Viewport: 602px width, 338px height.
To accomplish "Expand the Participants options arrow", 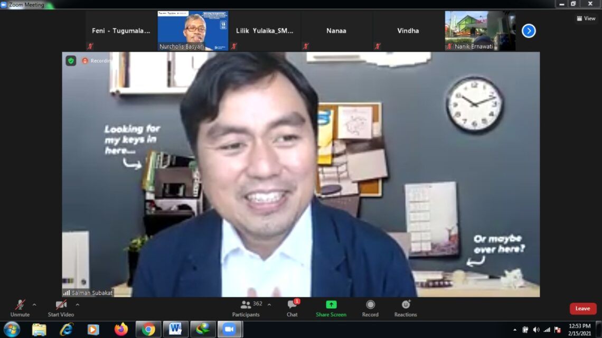I will coord(269,305).
